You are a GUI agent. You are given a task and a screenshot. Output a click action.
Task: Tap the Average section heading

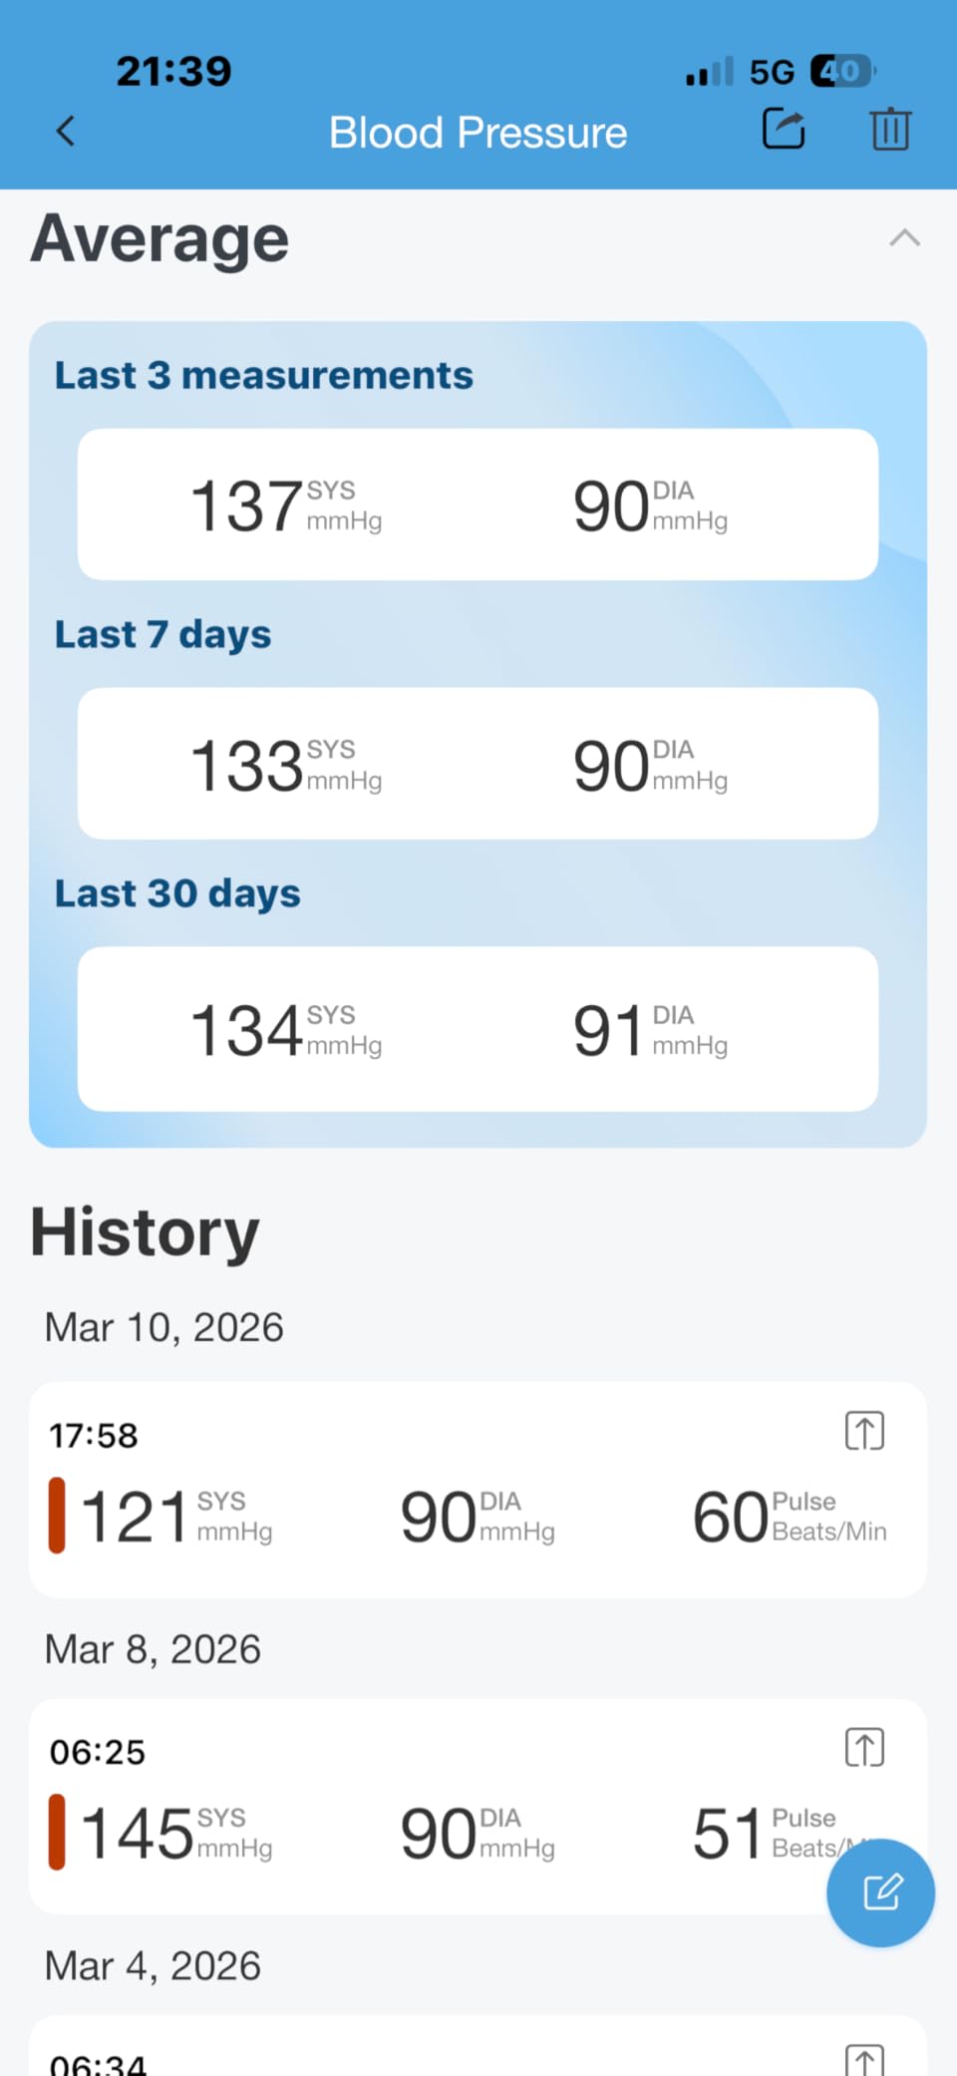[x=159, y=239]
